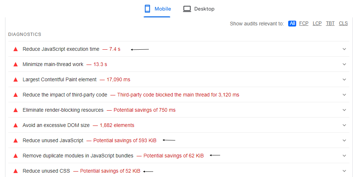Viewport: 357px width, 177px height.
Task: Expand the Minimize main-thread work chevron
Action: (x=344, y=64)
